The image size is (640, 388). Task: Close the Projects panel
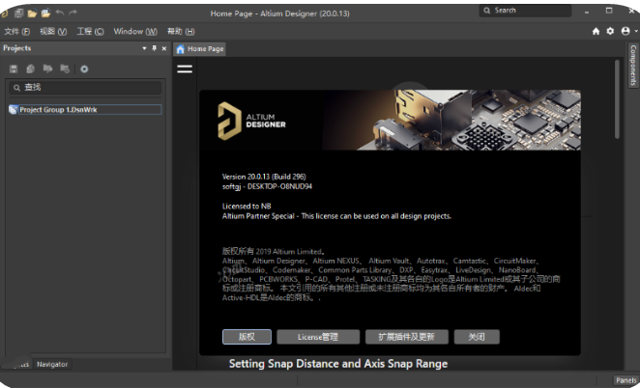(164, 48)
